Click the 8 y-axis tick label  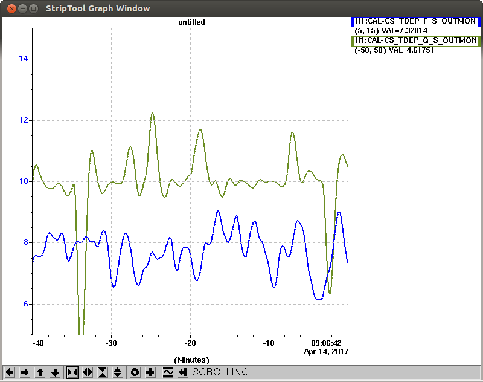click(x=26, y=242)
